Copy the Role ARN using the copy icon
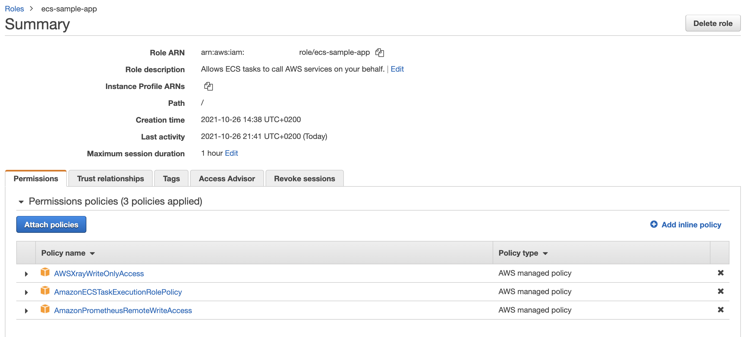 point(380,53)
